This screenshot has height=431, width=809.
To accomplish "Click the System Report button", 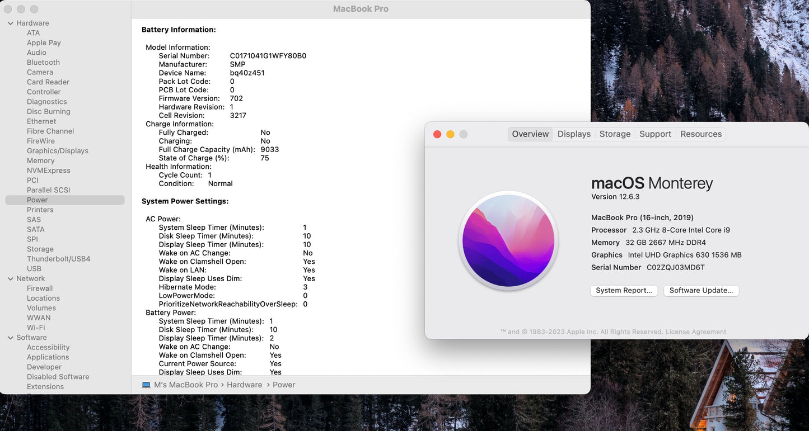I will 624,291.
